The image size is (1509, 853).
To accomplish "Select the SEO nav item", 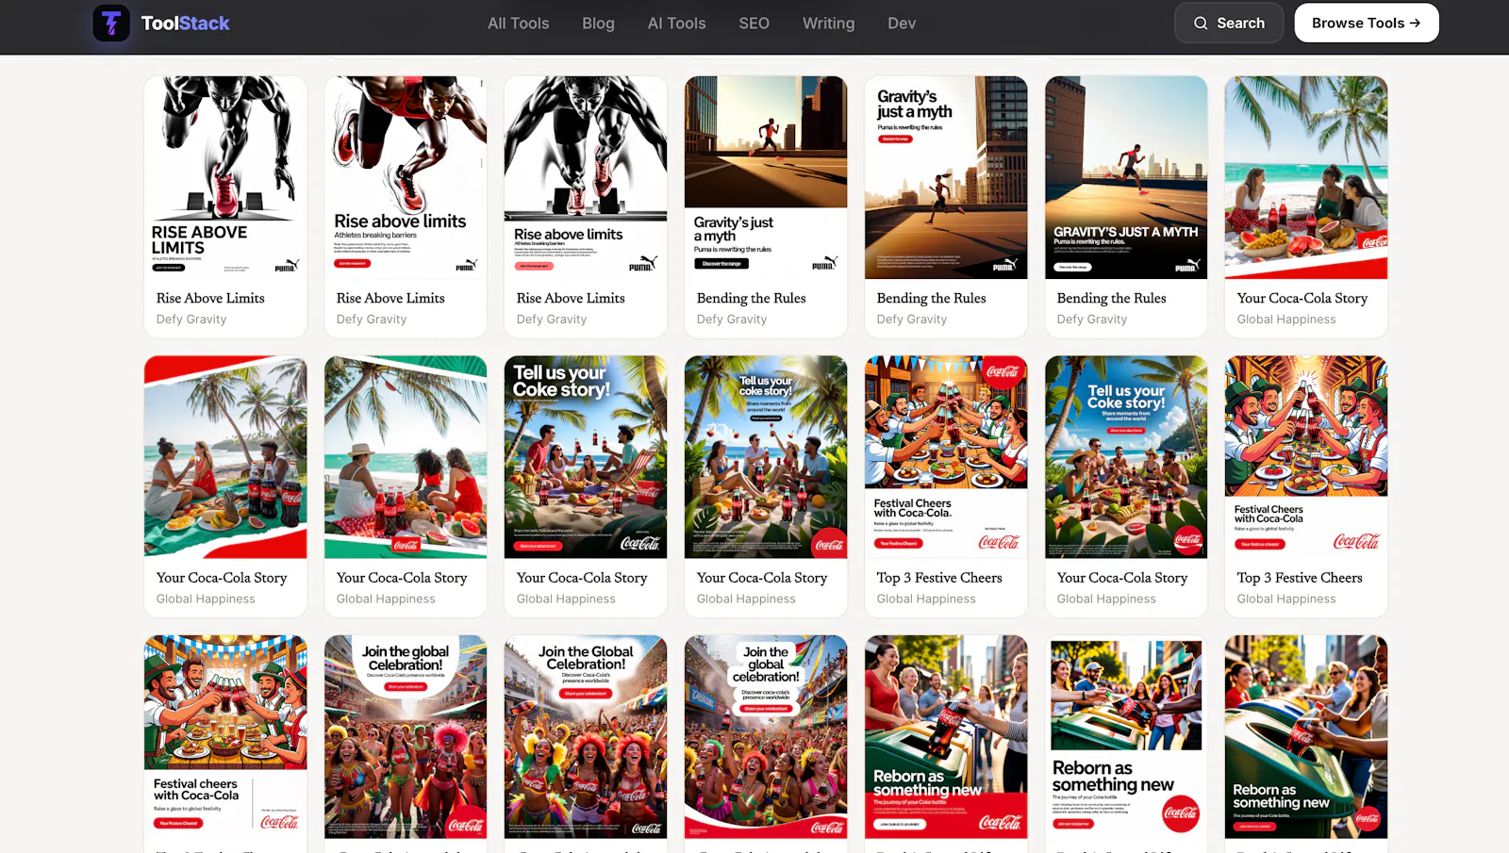I will (x=754, y=24).
